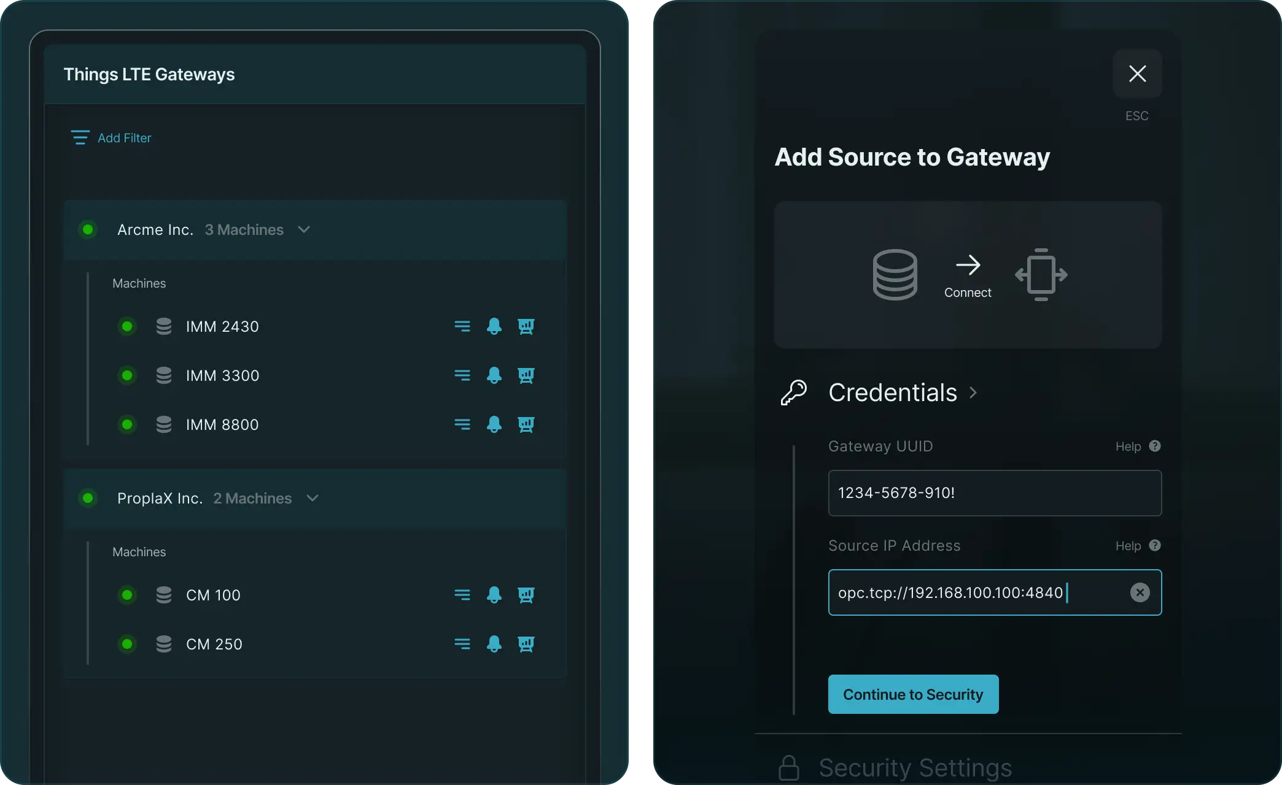Expand the Credentials section chevron

pos(973,392)
